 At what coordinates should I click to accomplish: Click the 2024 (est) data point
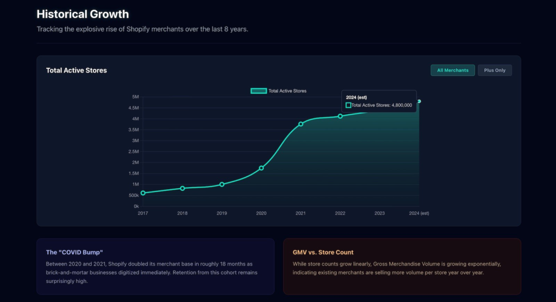(419, 101)
